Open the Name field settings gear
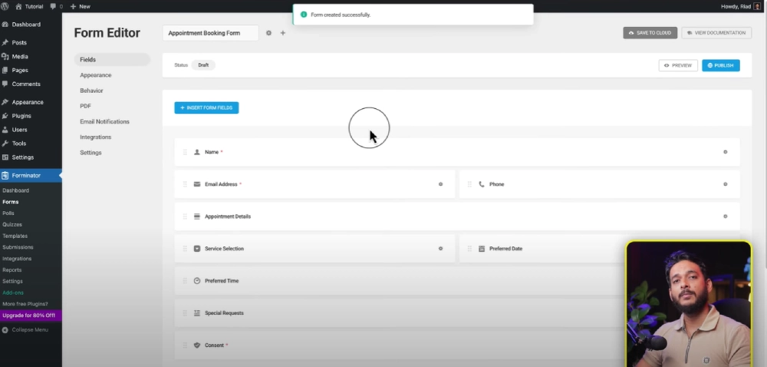The height and width of the screenshot is (367, 767). click(725, 152)
